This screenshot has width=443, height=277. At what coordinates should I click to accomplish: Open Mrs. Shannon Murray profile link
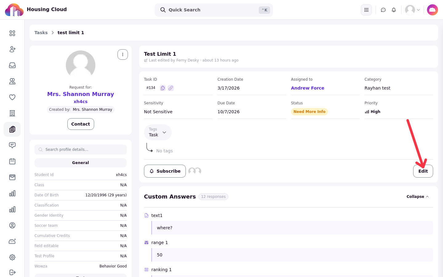pos(81,94)
